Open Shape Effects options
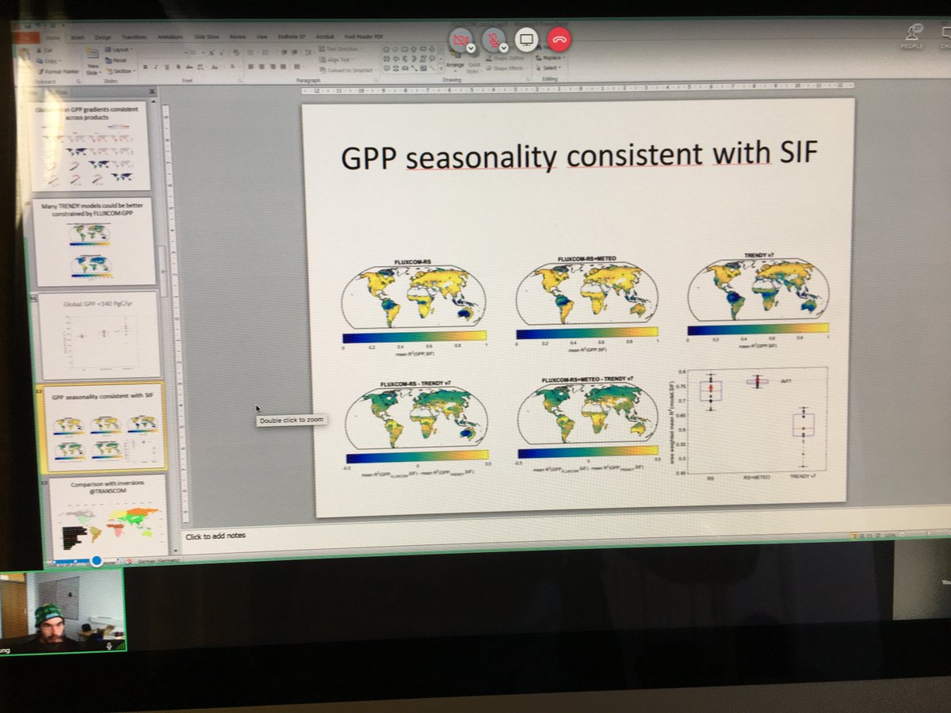This screenshot has height=713, width=951. [507, 67]
